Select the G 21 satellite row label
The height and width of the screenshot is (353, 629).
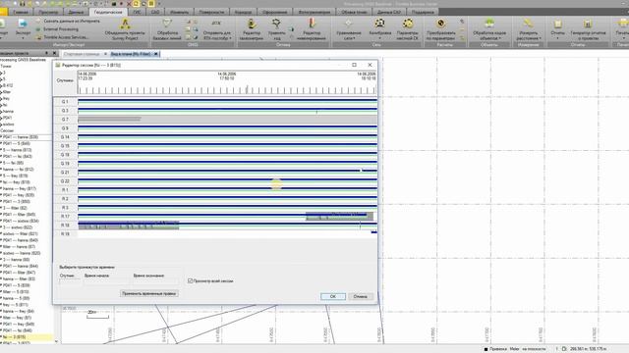[x=65, y=173]
